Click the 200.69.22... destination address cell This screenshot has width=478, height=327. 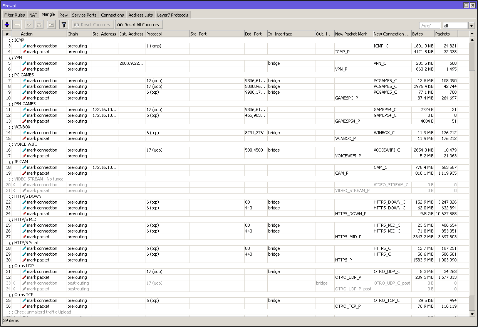[132, 63]
